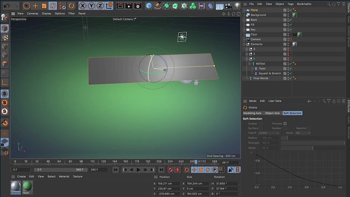This screenshot has height=197, width=350.
Task: Select the Texture mode checker icon
Action: tap(5, 37)
